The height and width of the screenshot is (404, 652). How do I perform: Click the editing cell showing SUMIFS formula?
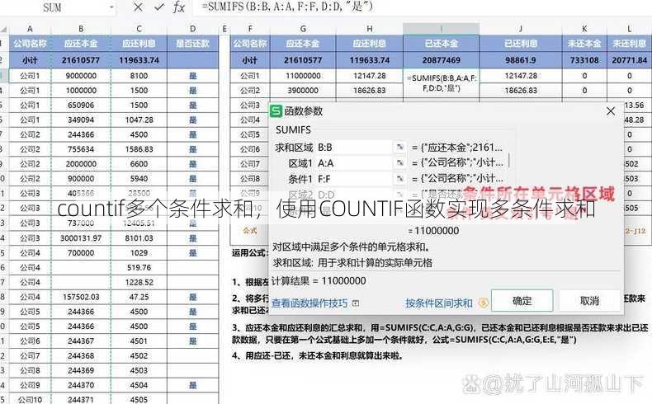point(442,83)
